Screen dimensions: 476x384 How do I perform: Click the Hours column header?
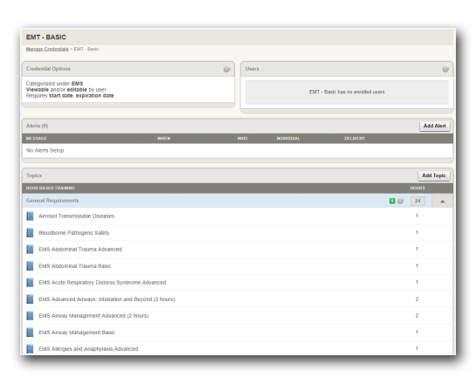pos(417,188)
